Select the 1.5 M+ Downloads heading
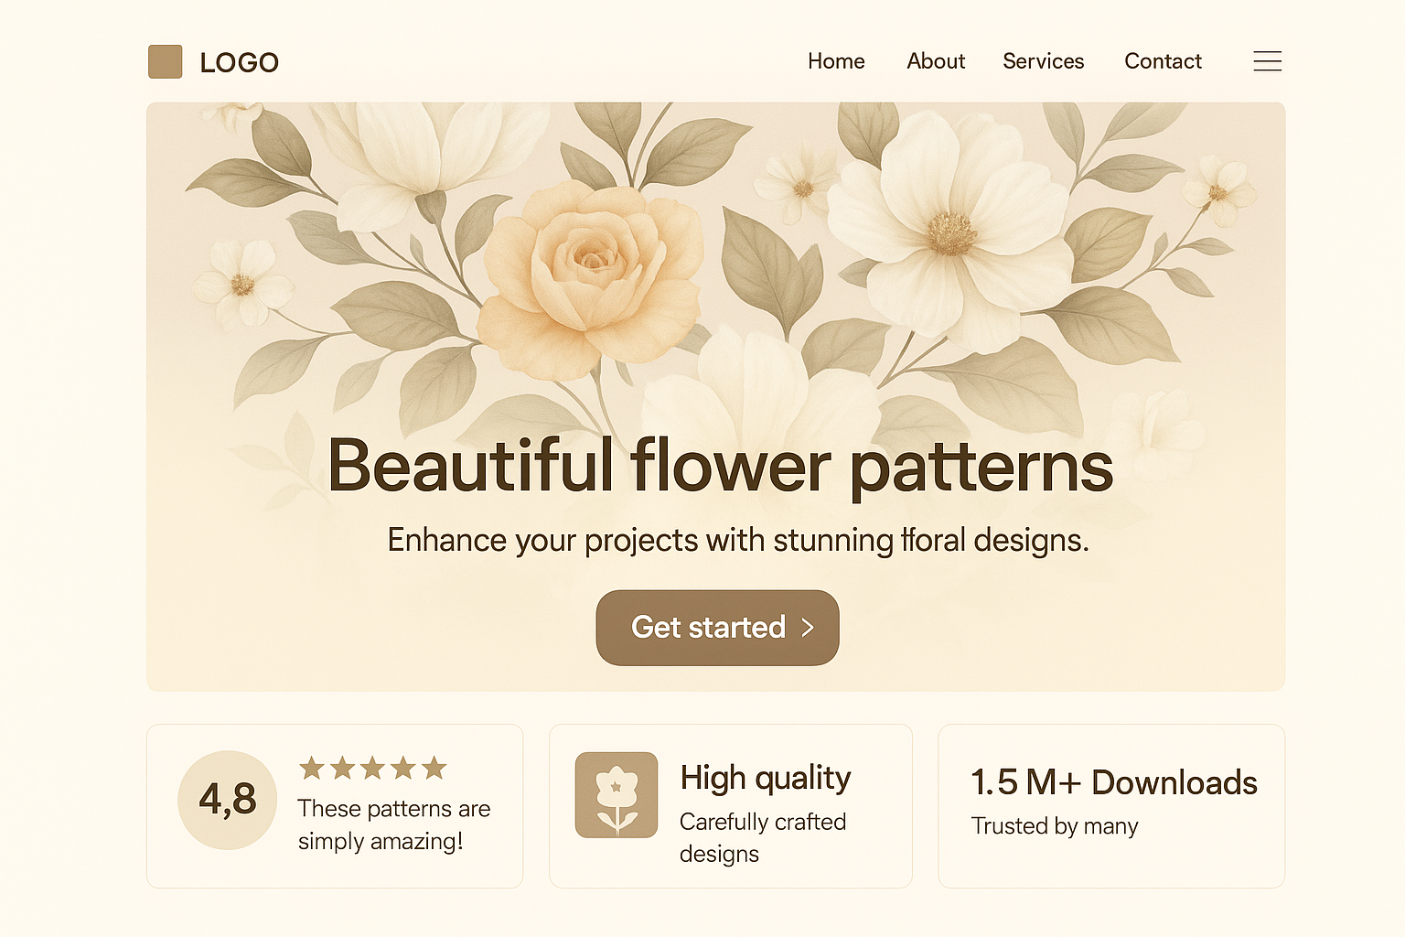 (x=1113, y=782)
